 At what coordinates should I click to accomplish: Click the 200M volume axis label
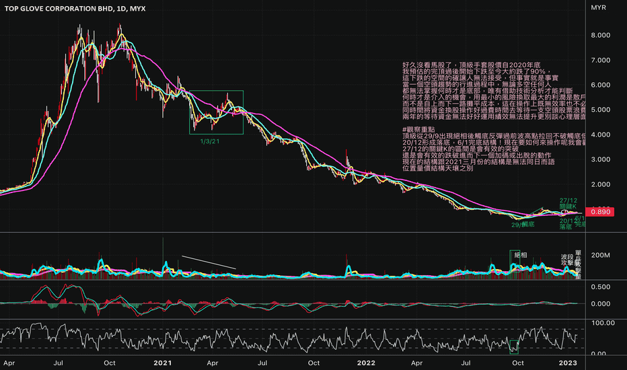pos(601,255)
